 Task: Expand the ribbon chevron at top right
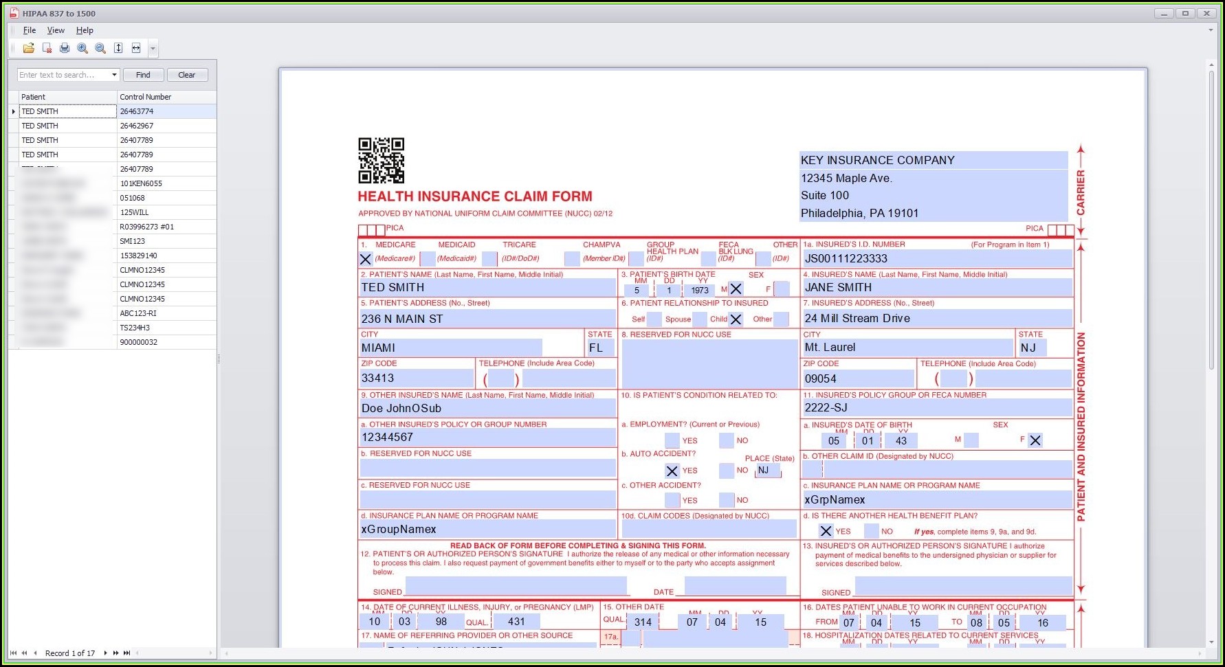click(x=1211, y=30)
